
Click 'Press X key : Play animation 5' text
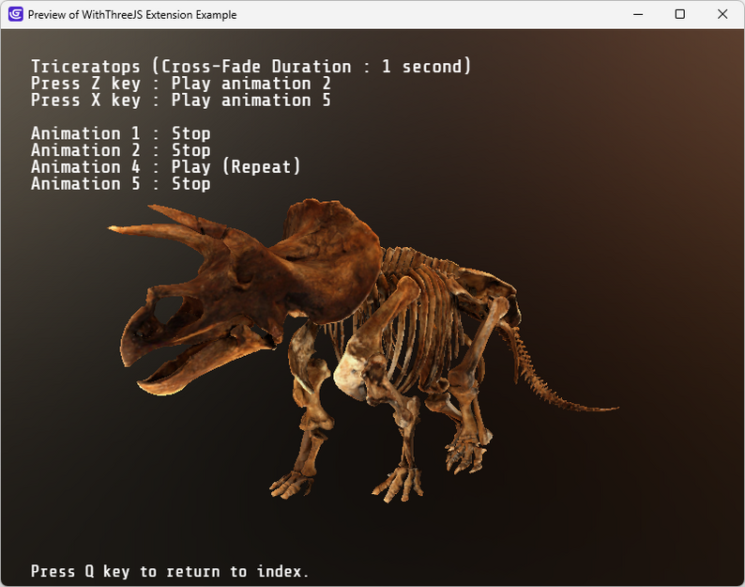[x=180, y=100]
